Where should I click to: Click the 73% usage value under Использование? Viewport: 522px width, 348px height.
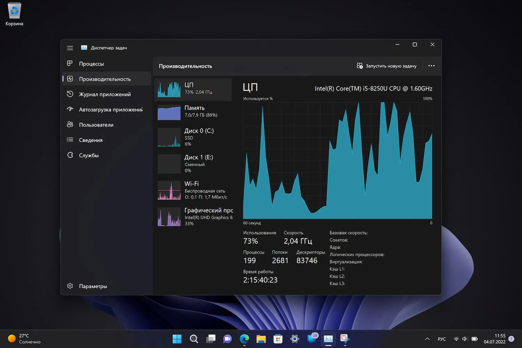pyautogui.click(x=251, y=241)
